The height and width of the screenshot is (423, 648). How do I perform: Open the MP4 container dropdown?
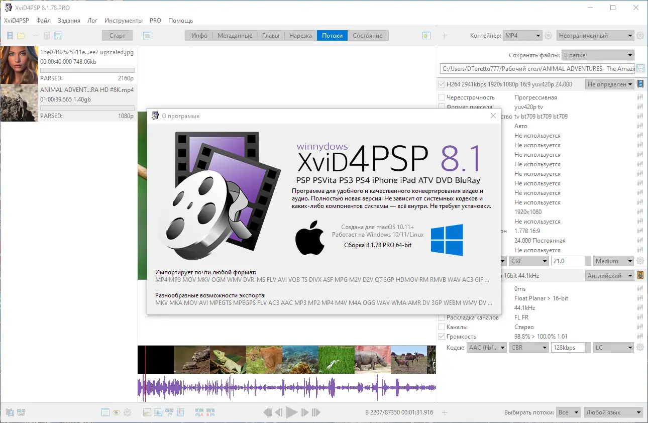pyautogui.click(x=523, y=36)
